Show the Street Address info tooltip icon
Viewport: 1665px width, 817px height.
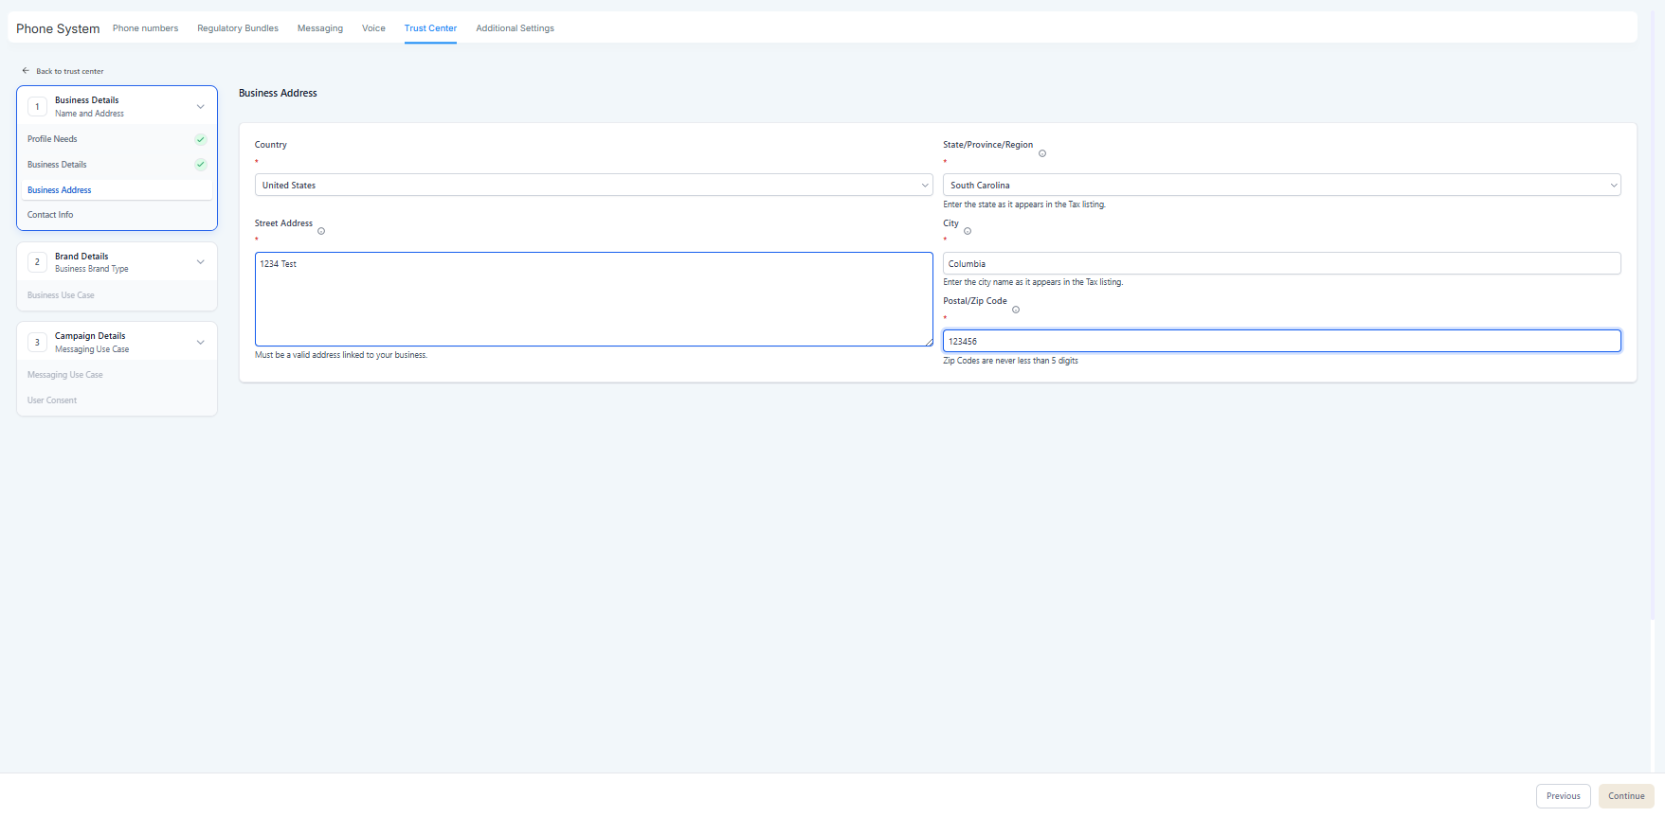click(x=321, y=231)
